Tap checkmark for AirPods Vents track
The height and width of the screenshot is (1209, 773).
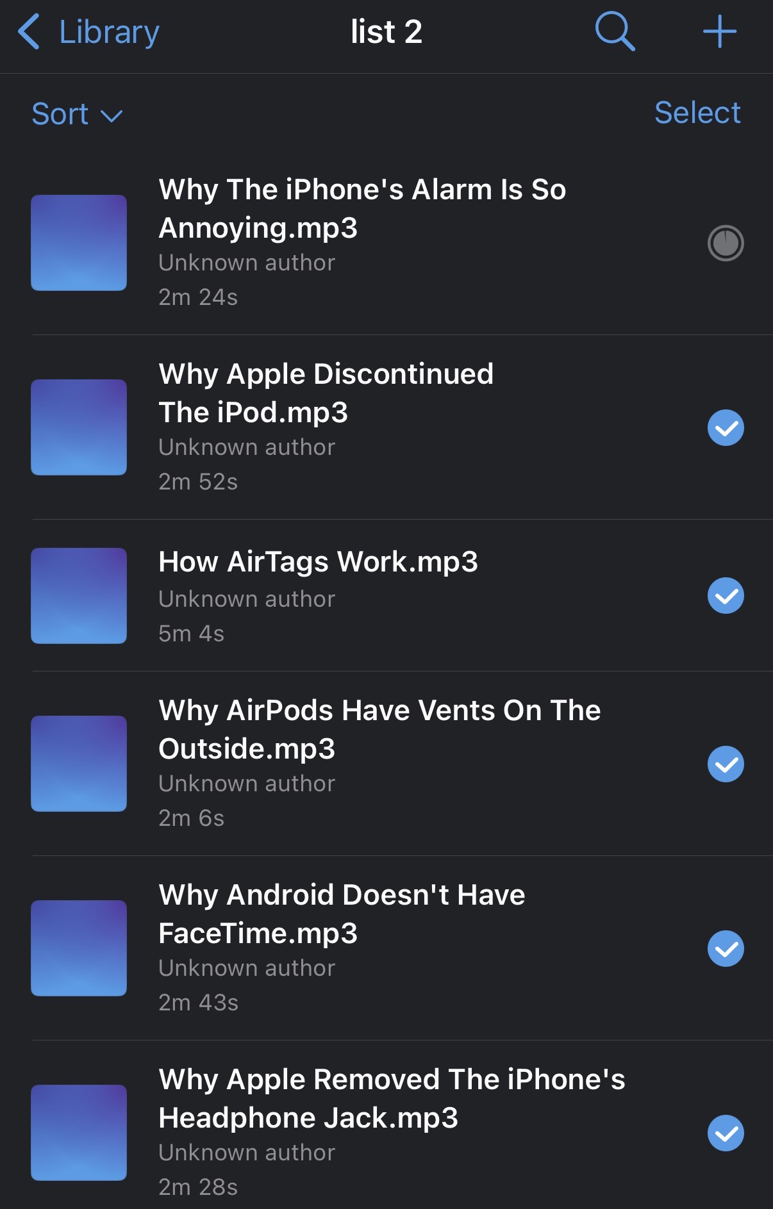[726, 764]
